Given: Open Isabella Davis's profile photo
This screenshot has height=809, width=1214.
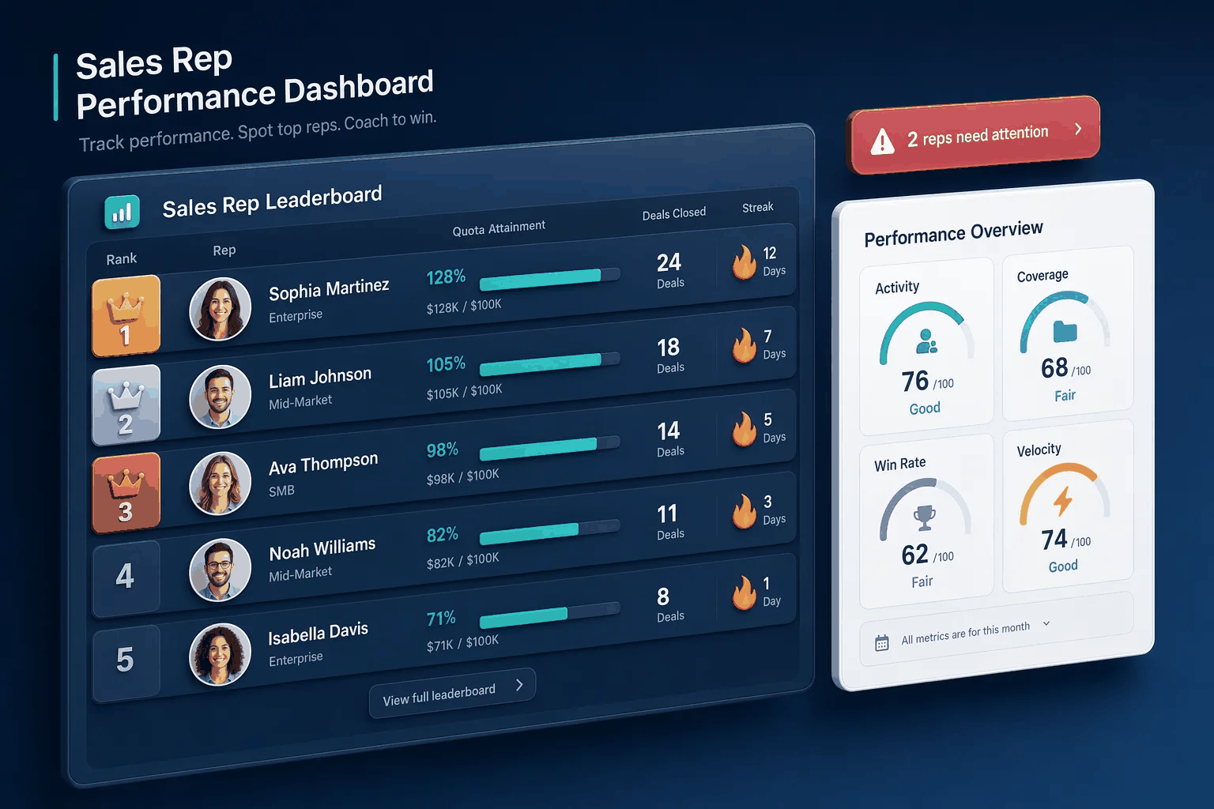Looking at the screenshot, I should coord(220,654).
